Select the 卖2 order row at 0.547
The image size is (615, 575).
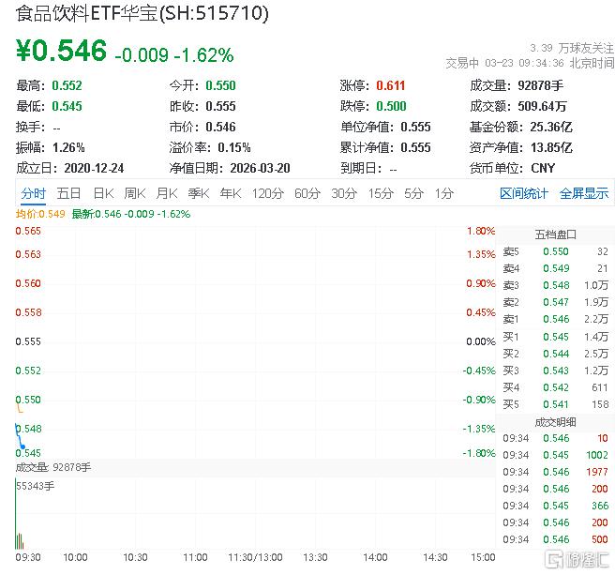555,302
